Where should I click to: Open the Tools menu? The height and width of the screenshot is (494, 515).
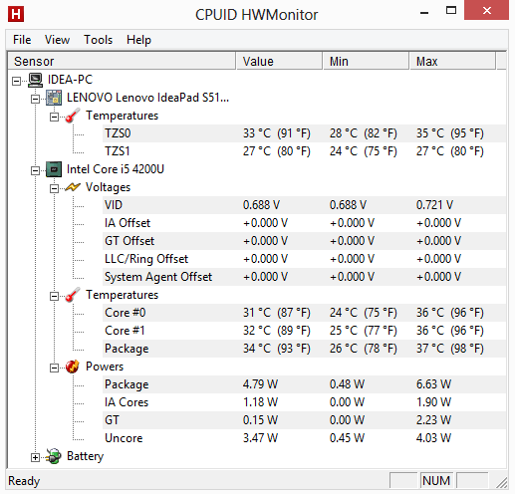98,40
